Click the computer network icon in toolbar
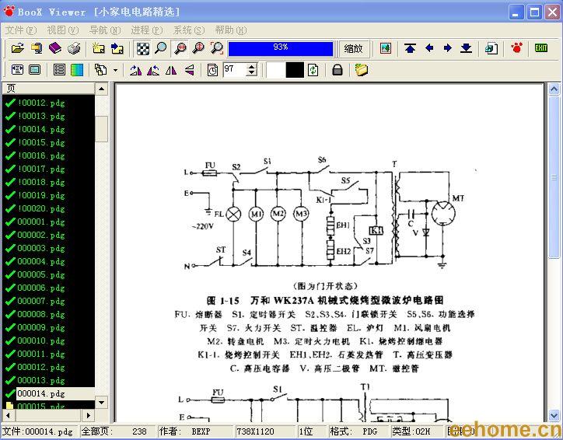This screenshot has height=440, width=563. [37, 48]
